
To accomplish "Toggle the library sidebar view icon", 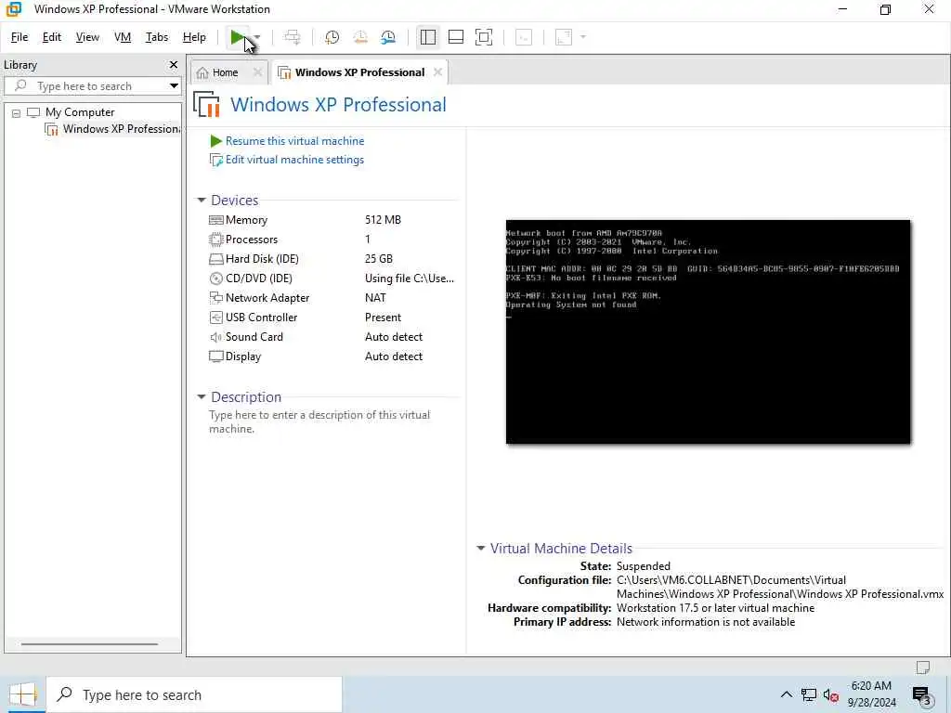I will (427, 37).
